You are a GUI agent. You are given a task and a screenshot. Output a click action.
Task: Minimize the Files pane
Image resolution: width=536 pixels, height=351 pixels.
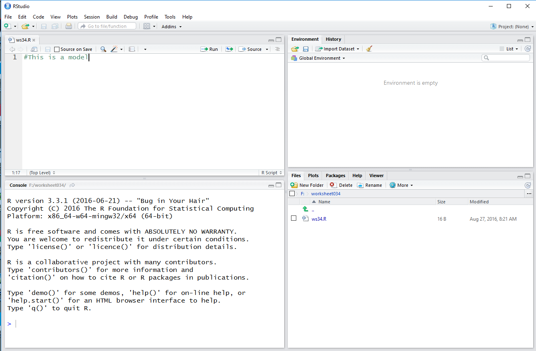[x=520, y=176]
